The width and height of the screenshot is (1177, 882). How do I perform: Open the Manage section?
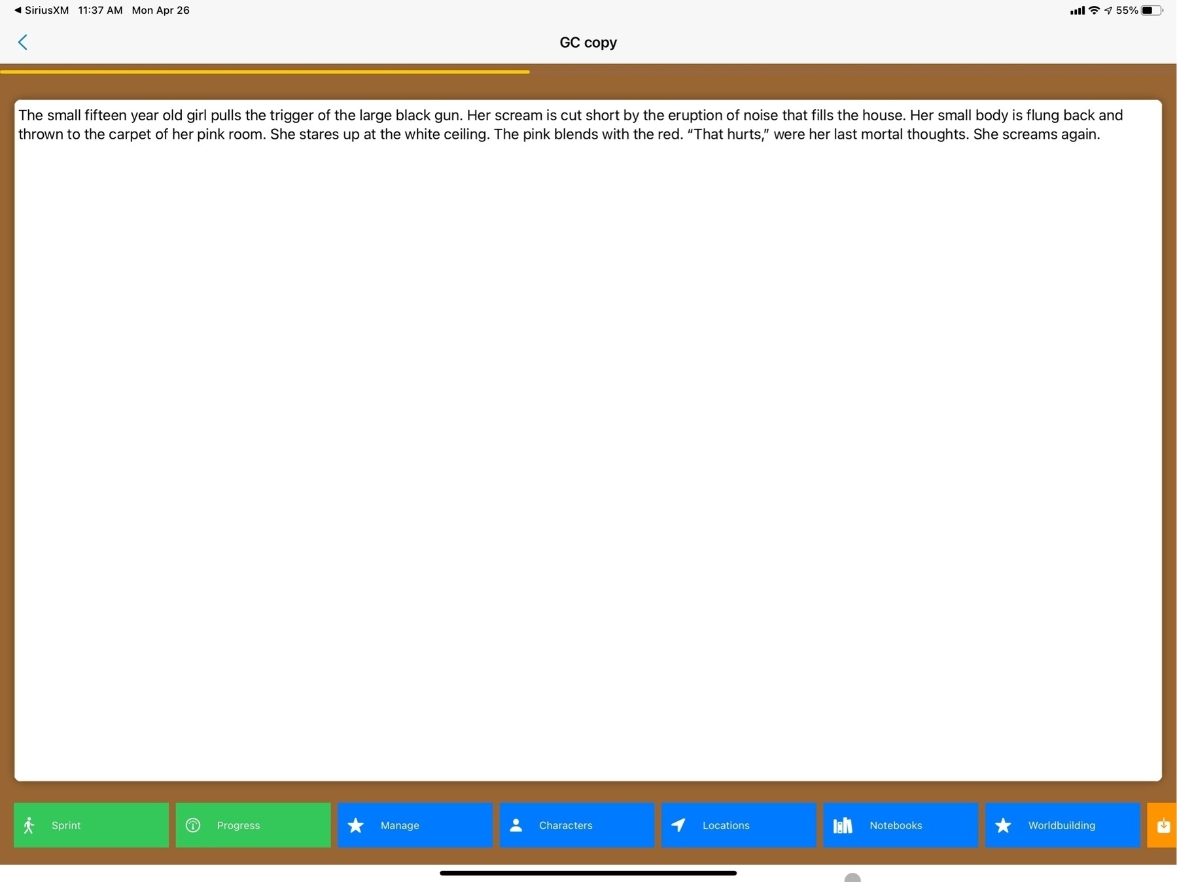click(415, 825)
